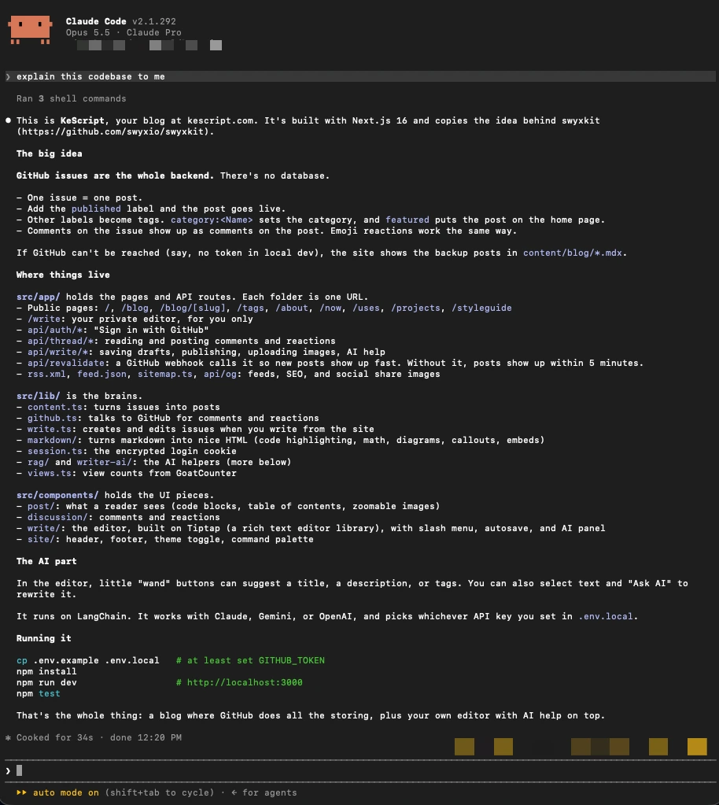
Task: Click the content/blog/*.mdx path
Action: click(572, 253)
